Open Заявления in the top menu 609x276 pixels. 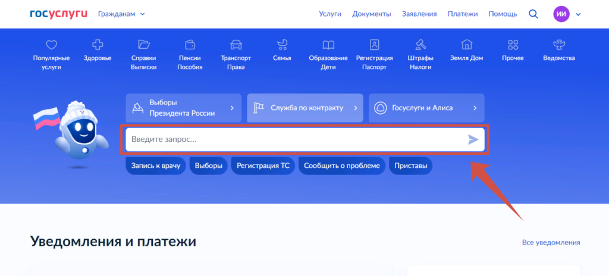click(419, 14)
